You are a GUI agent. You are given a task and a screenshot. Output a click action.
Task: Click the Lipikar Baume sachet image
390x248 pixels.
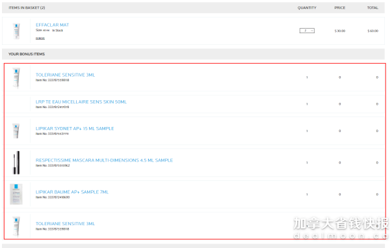16,194
